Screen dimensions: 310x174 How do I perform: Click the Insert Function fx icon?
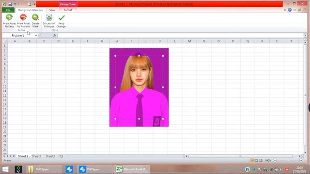pyautogui.click(x=54, y=35)
